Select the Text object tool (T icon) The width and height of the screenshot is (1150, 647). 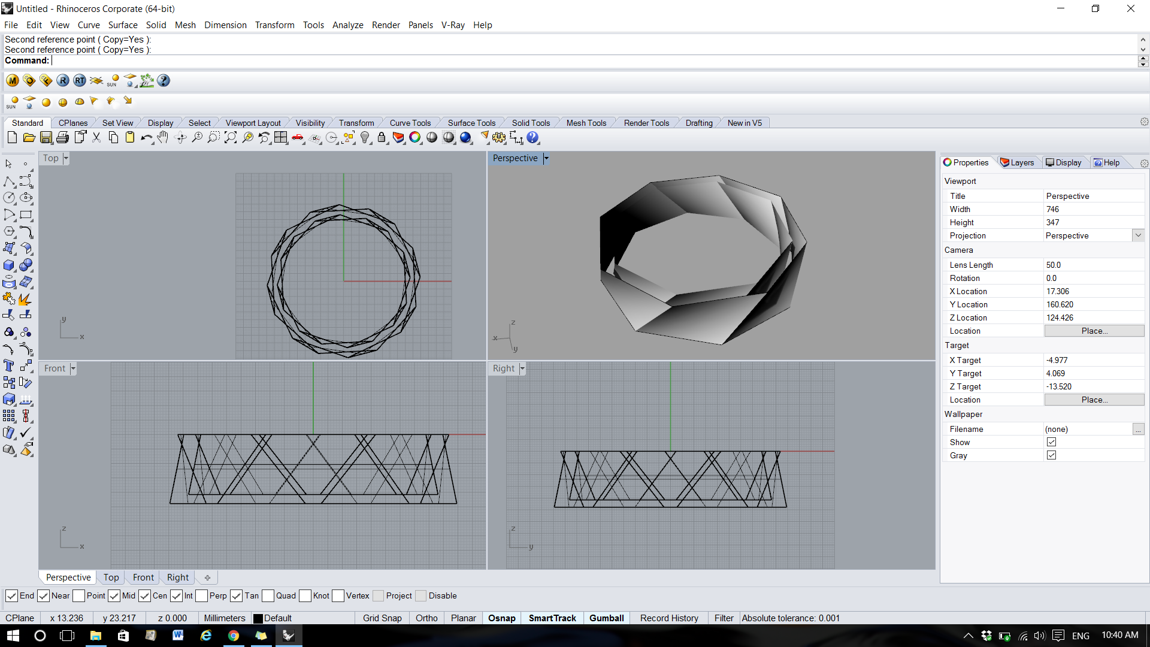10,365
